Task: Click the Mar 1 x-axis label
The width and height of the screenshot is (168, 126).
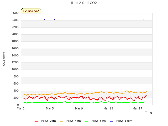Action: point(21,108)
